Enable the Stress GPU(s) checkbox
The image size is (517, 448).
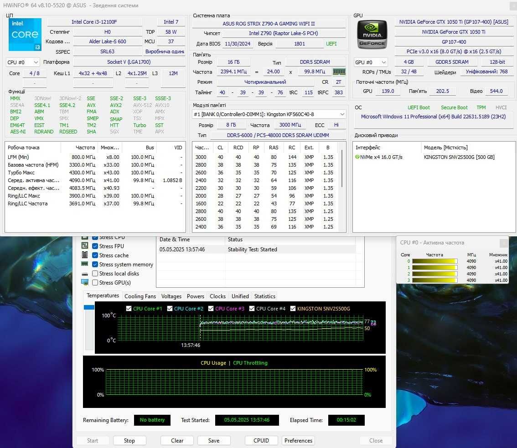pyautogui.click(x=95, y=282)
